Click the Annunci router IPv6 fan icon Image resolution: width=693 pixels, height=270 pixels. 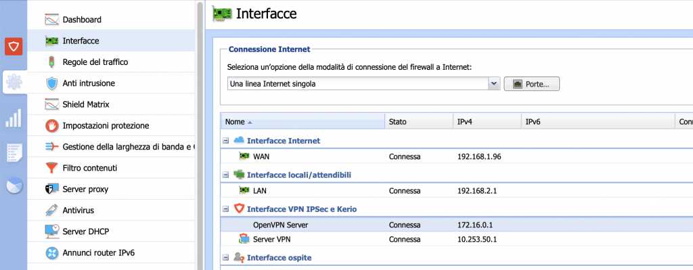[51, 253]
